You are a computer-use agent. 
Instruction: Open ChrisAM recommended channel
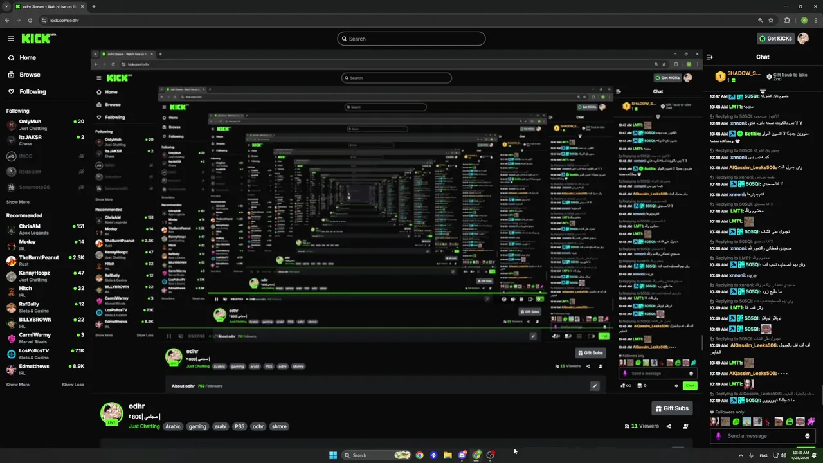(x=45, y=229)
